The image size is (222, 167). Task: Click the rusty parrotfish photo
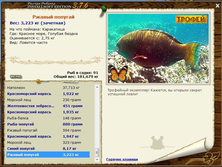coord(158,48)
